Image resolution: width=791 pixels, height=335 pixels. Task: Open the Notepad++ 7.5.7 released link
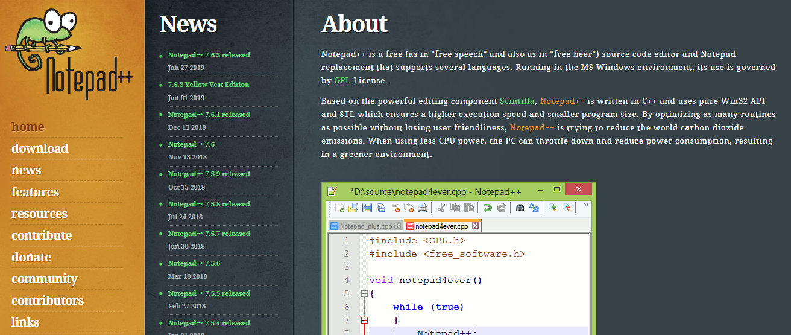(209, 234)
